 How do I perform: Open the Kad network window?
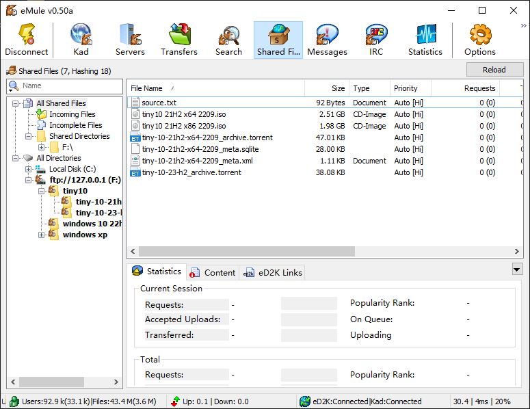(x=81, y=40)
